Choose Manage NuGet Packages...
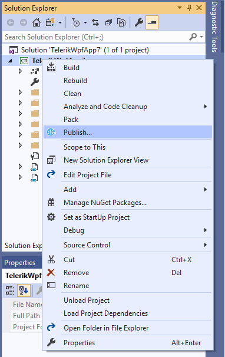 pos(128,203)
